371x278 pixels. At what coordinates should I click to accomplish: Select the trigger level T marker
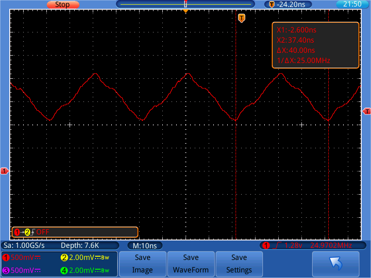[x=366, y=111]
